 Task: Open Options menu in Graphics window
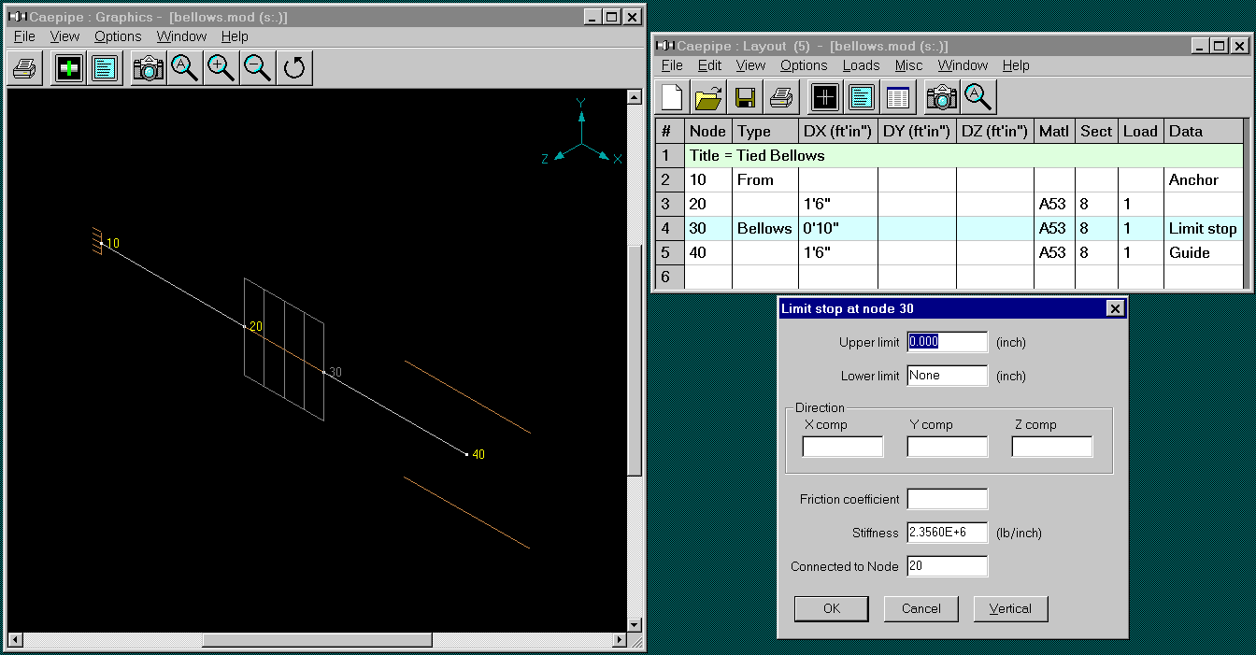tap(118, 36)
